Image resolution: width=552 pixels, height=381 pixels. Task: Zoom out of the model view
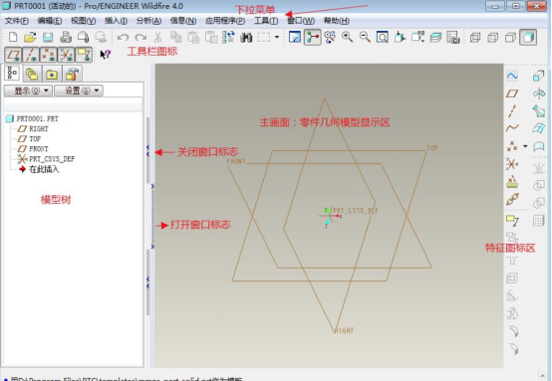365,37
